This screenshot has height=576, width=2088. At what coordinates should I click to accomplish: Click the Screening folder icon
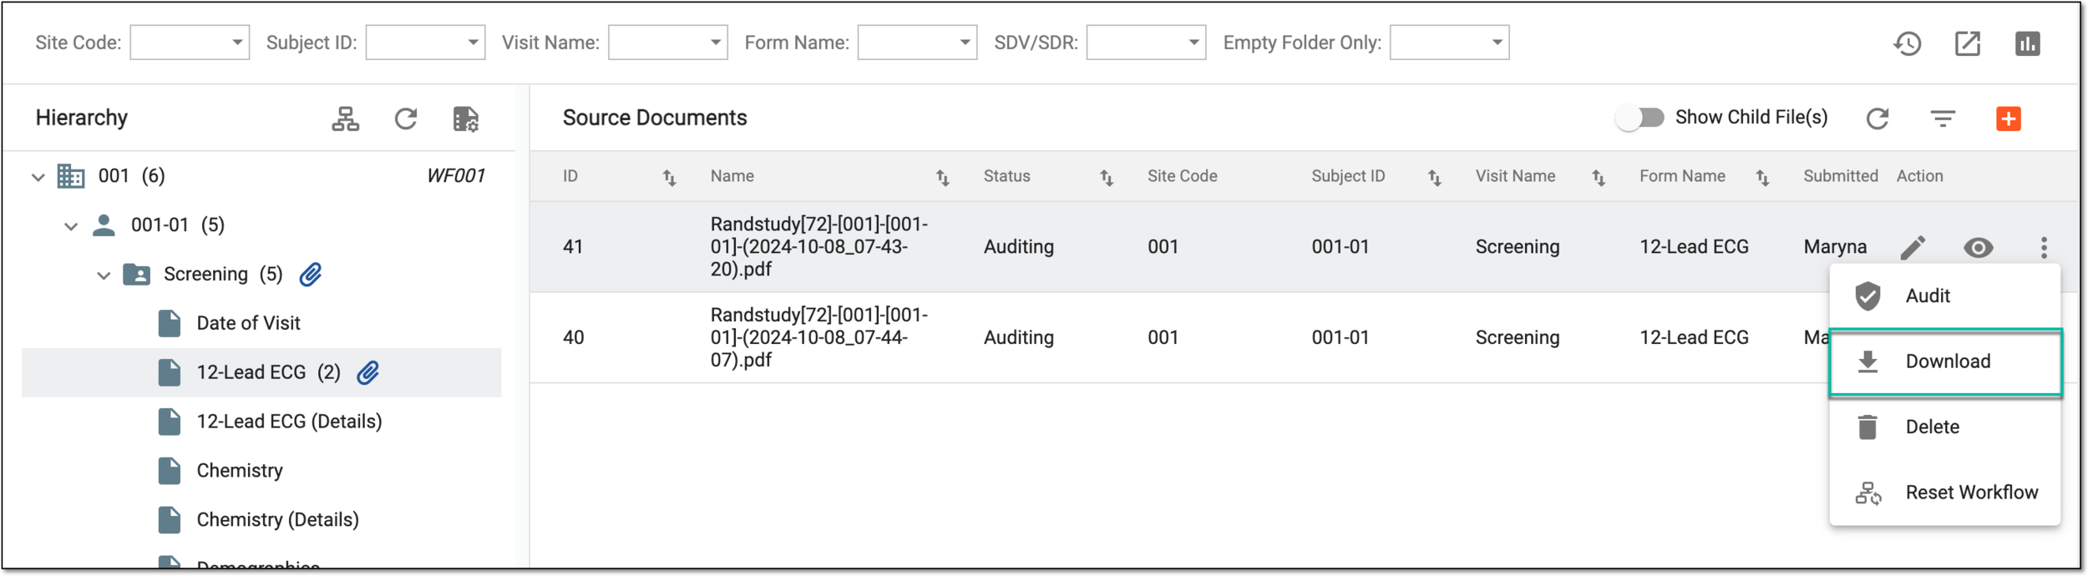pyautogui.click(x=136, y=274)
